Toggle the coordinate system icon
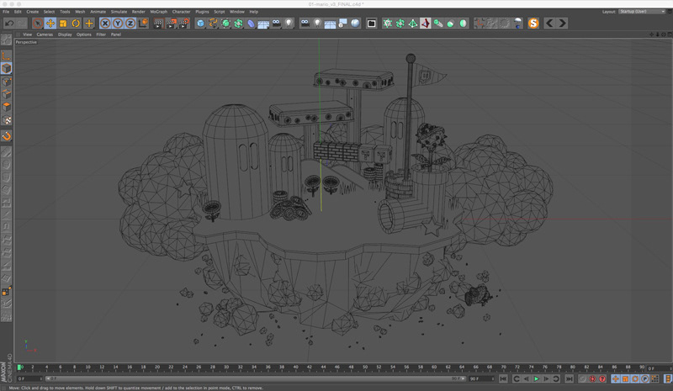Viewport: 673px width, 391px height. [143, 24]
